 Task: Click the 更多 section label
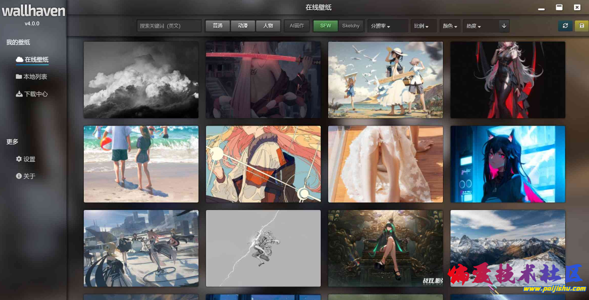[12, 142]
